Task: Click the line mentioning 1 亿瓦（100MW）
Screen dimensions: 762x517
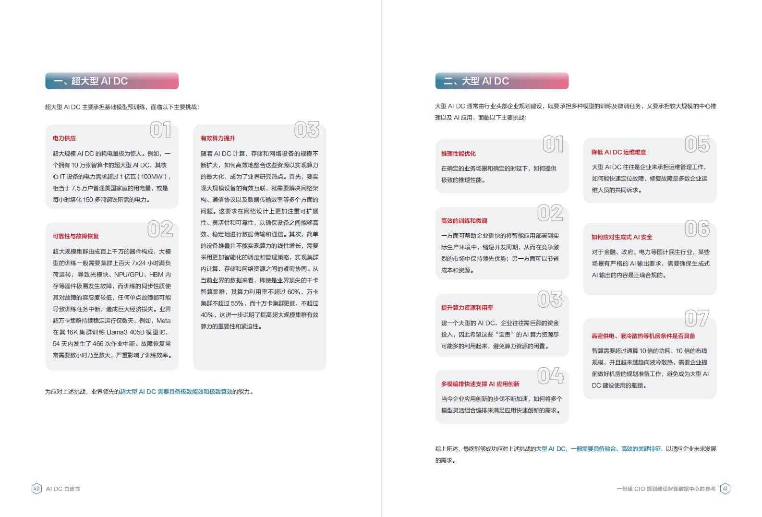Action: pos(112,177)
